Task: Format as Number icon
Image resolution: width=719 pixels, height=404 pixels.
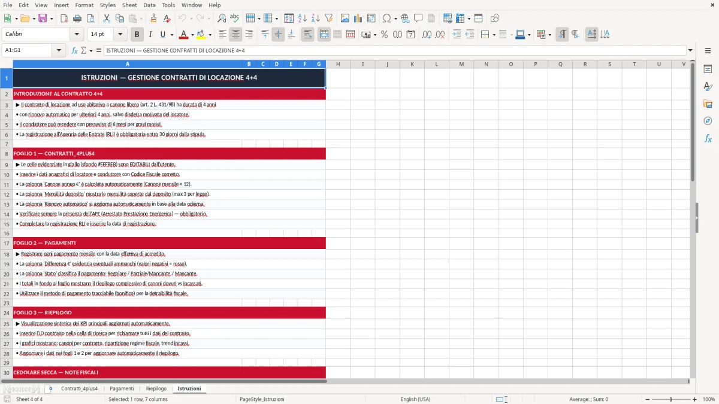Action: 397,35
